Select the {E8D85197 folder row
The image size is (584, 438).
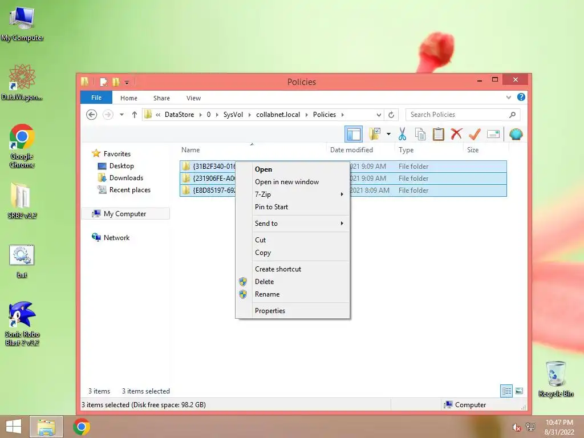(x=343, y=190)
